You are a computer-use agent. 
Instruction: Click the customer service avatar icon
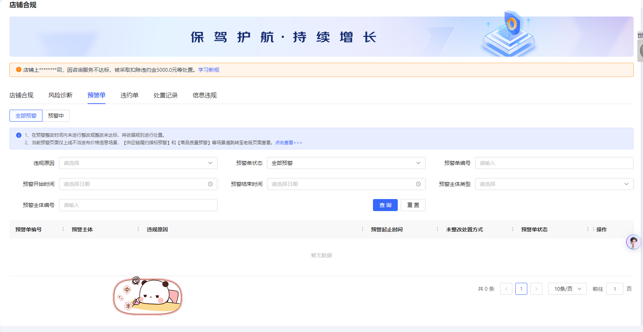coord(633,242)
